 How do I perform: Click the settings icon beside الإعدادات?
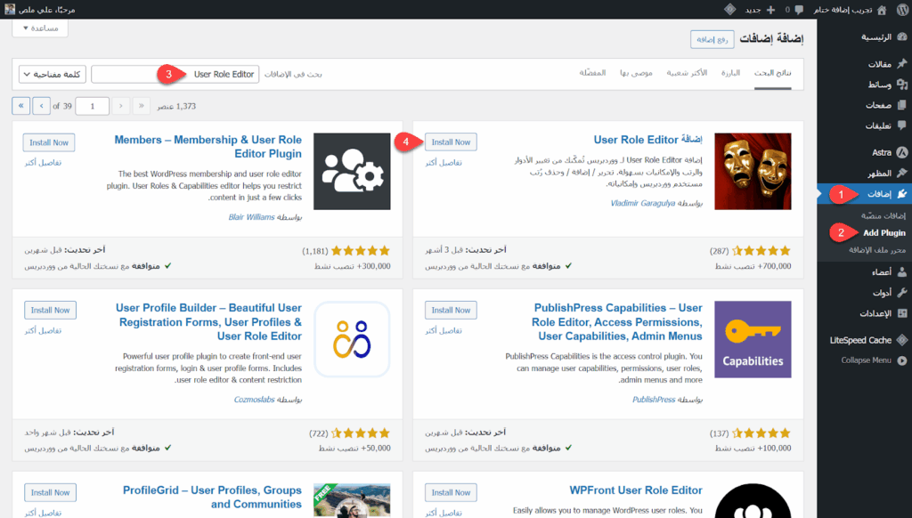901,313
